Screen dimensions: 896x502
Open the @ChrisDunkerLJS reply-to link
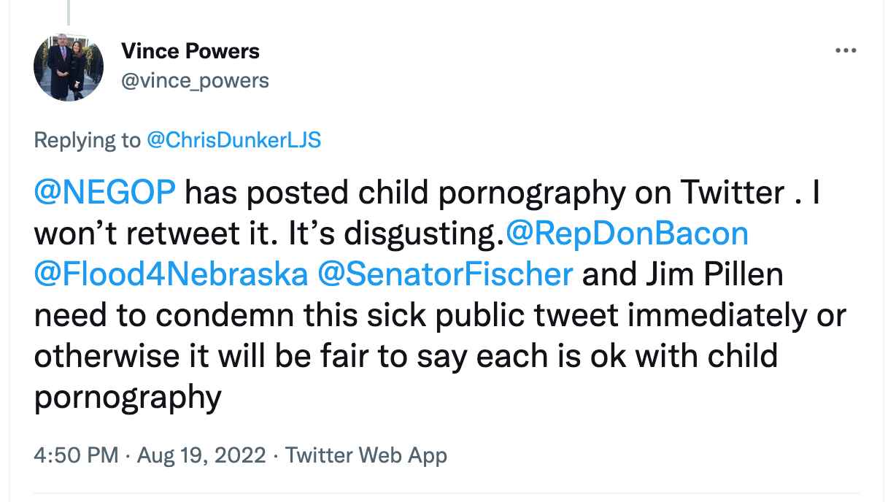tap(233, 139)
